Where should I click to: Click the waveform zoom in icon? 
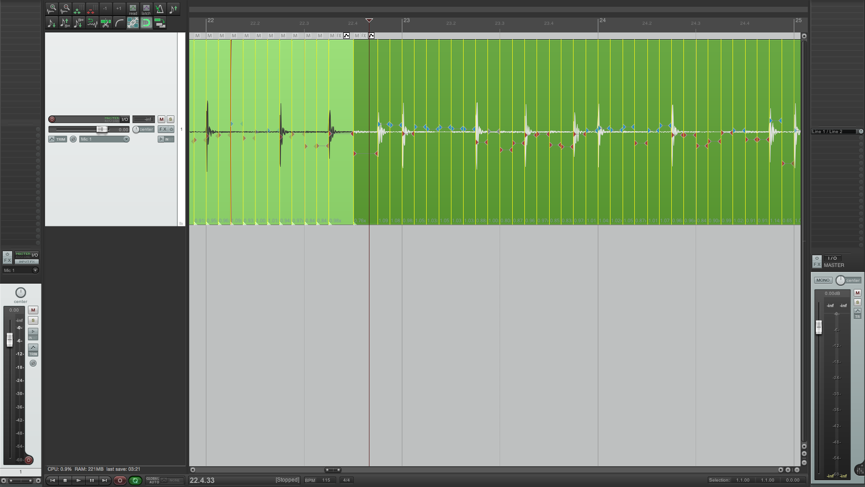[52, 9]
